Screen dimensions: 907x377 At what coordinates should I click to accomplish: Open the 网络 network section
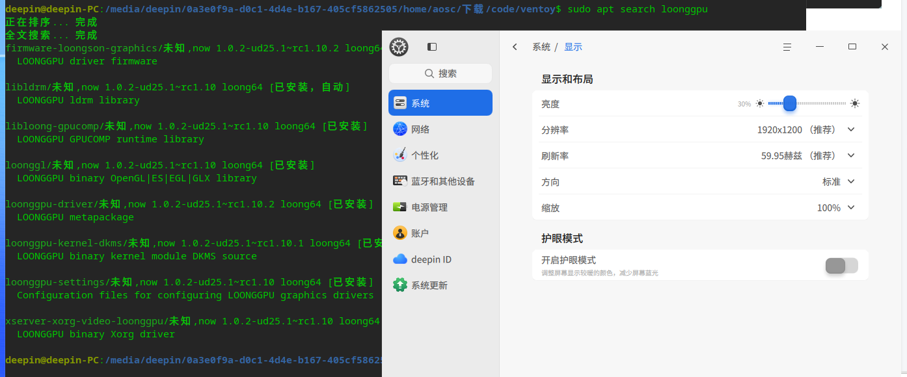click(440, 129)
